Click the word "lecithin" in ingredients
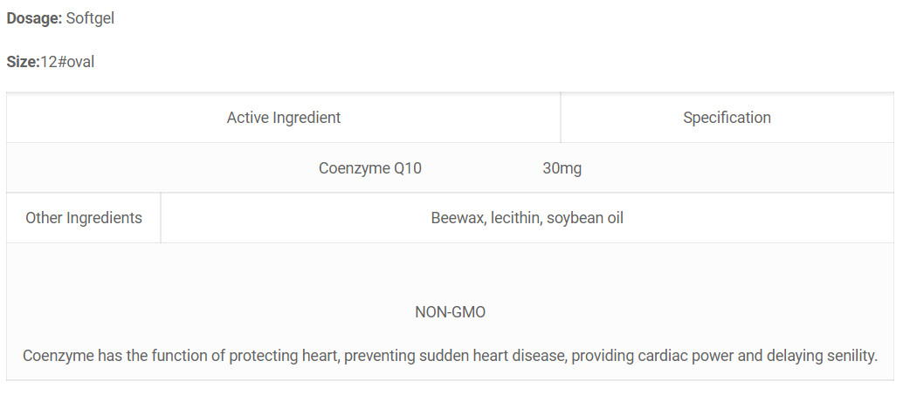The width and height of the screenshot is (903, 395). pos(516,218)
